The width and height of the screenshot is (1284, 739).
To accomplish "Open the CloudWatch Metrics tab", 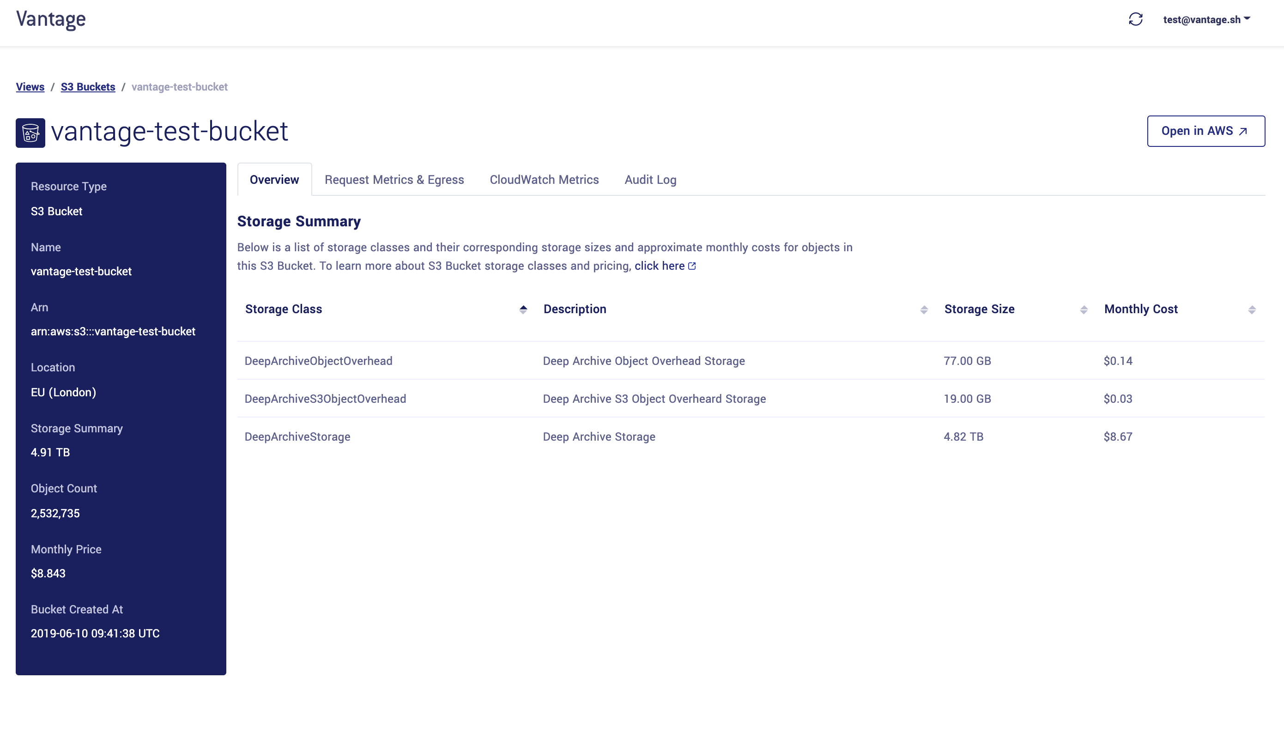I will pyautogui.click(x=544, y=179).
